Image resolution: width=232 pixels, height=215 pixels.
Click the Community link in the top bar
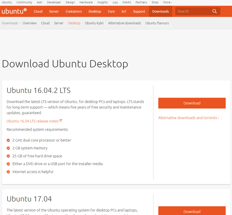tap(24, 2)
